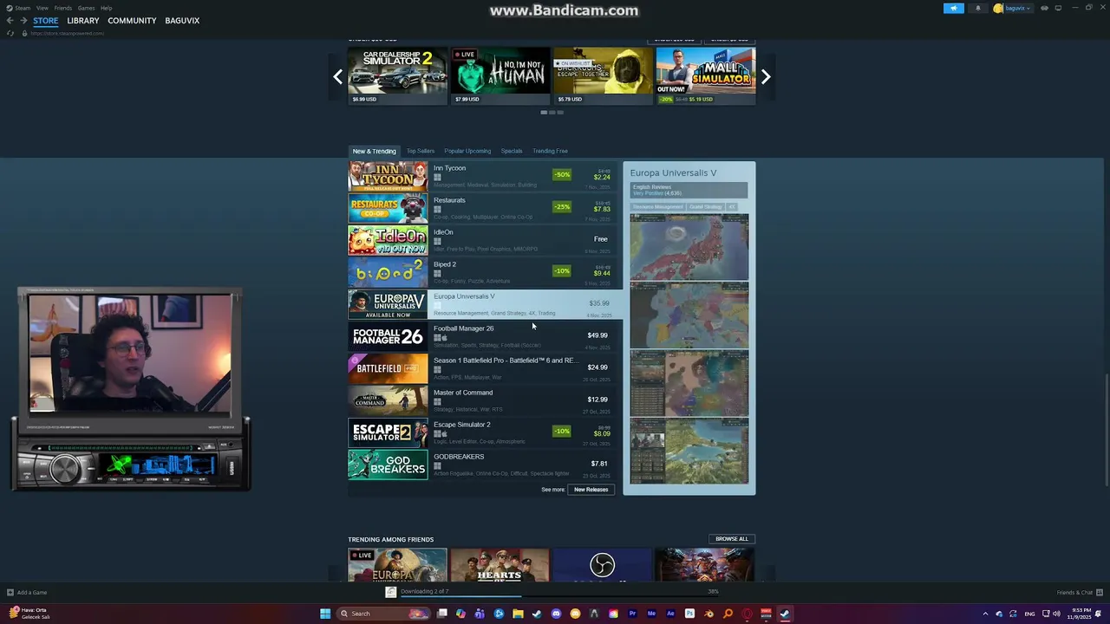Open the Steam notifications bell
This screenshot has height=624, width=1110.
pos(978,8)
